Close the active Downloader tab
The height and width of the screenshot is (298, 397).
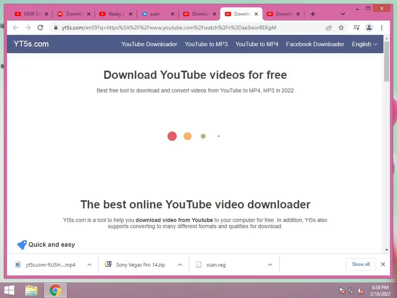pyautogui.click(x=256, y=14)
